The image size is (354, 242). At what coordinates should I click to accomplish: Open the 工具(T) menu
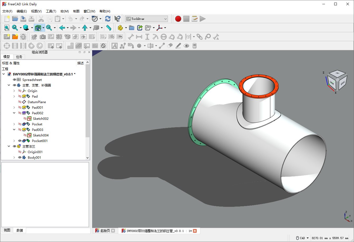(x=51, y=11)
